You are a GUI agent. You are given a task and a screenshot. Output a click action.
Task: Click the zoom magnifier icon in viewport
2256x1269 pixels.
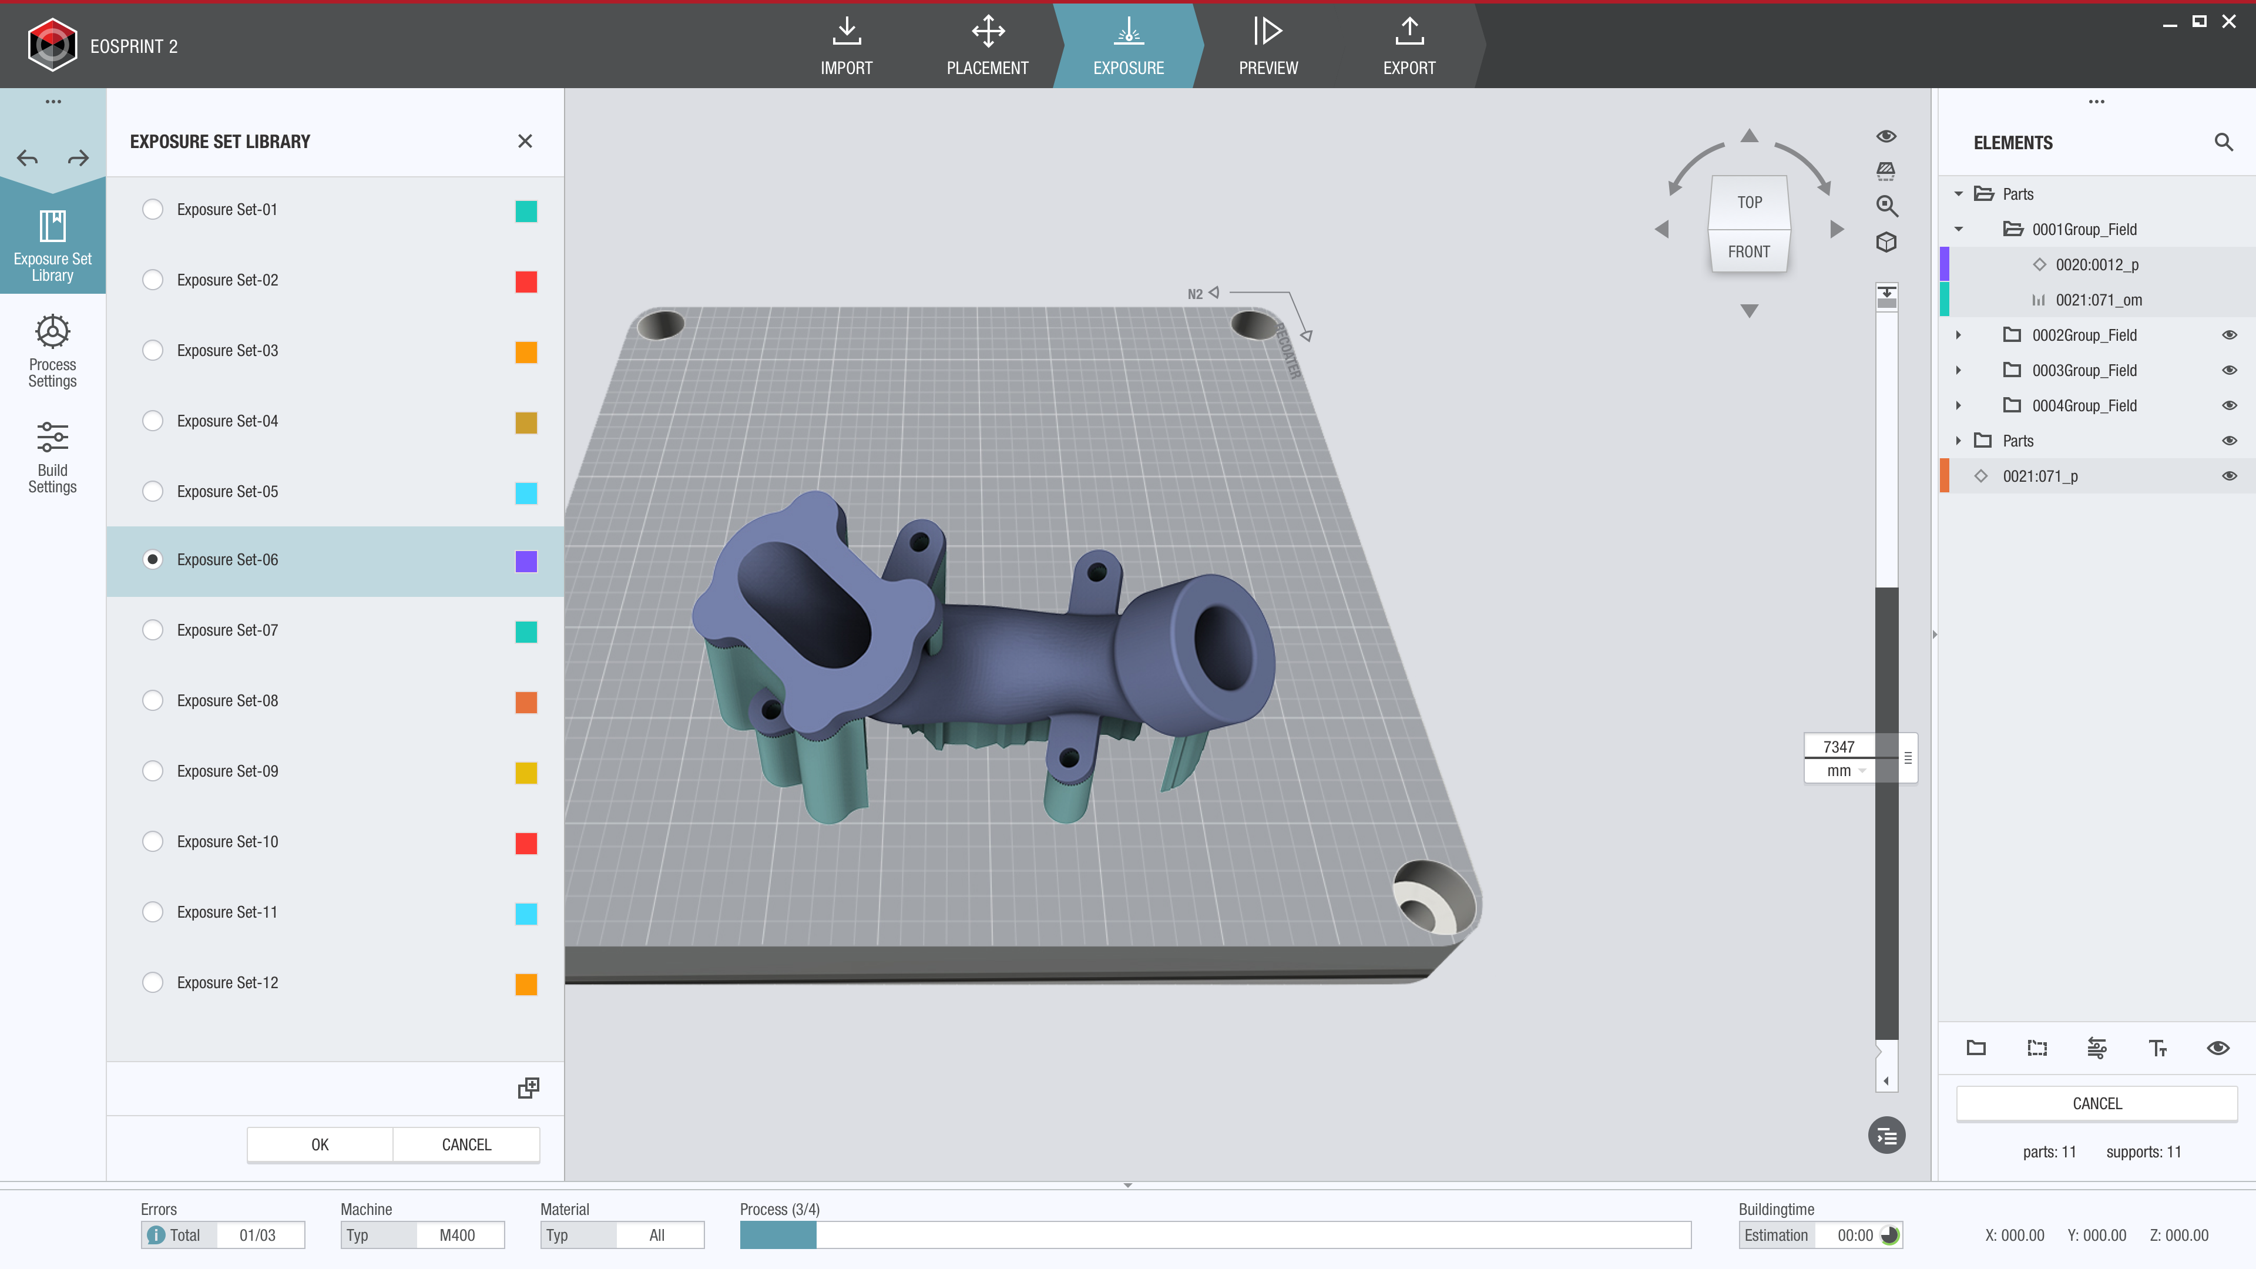click(x=1886, y=207)
